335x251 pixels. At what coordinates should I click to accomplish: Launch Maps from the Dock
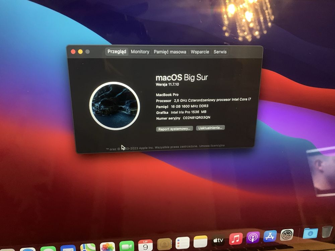click(88, 247)
